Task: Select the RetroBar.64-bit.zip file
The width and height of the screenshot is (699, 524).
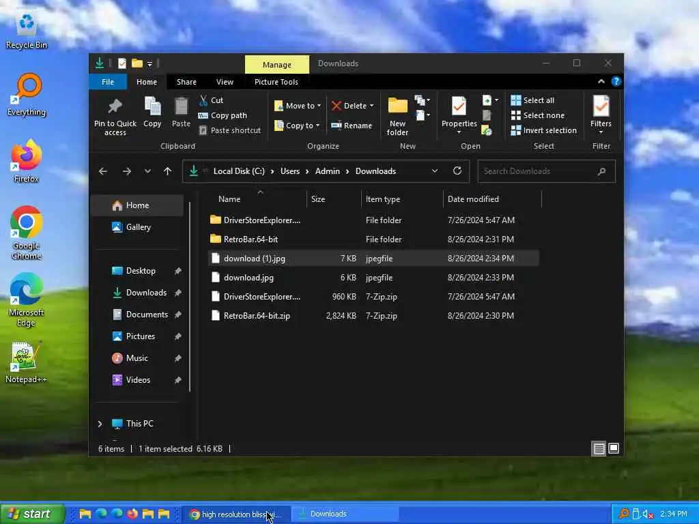Action: click(x=373, y=316)
